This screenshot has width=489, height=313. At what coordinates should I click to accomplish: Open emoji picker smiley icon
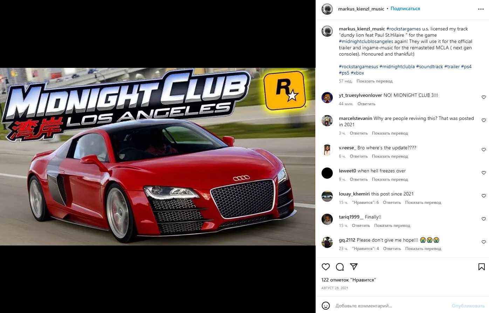pyautogui.click(x=326, y=306)
